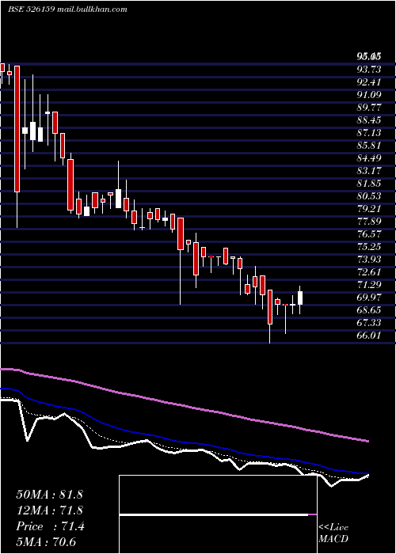Click the 87.13 price axis label
The width and height of the screenshot is (396, 554).
click(x=368, y=132)
